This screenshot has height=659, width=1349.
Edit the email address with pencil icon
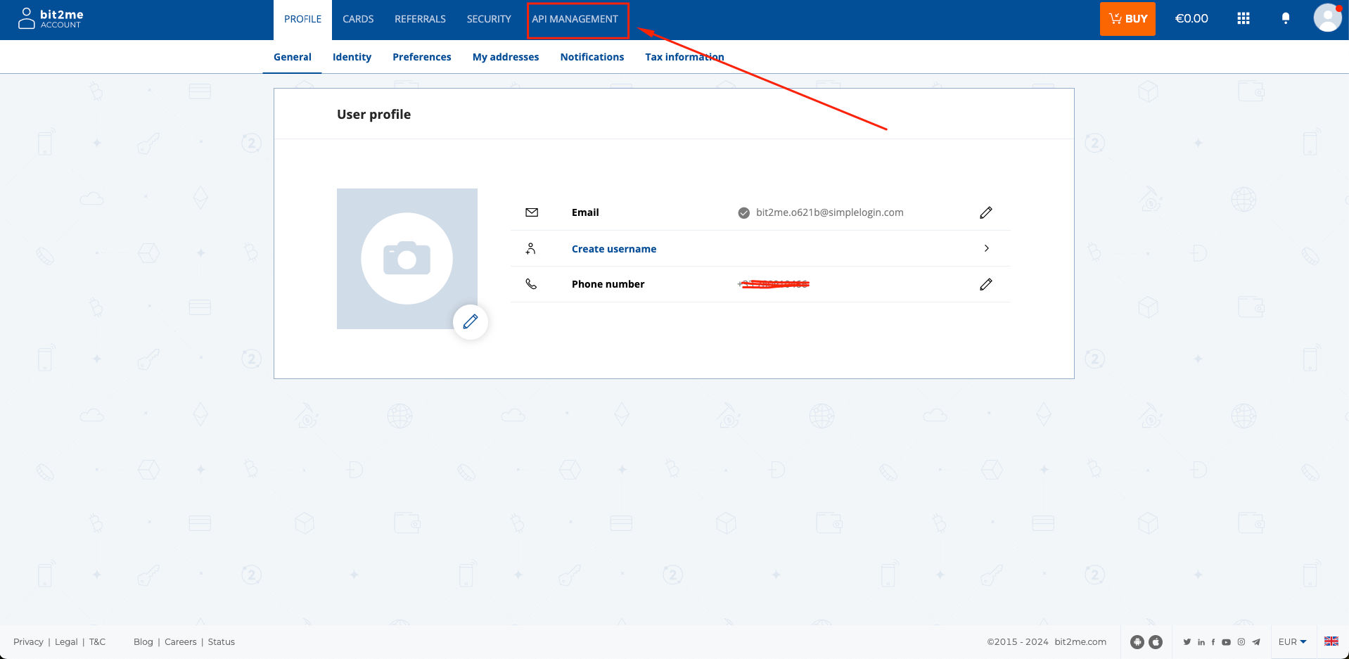(985, 212)
